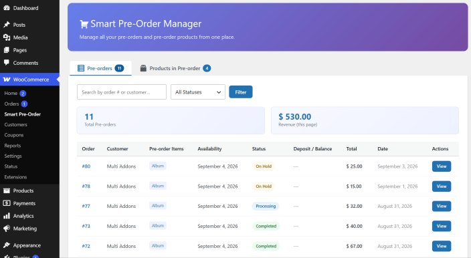
Task: Click the $ 530.00 revenue value
Action: click(x=294, y=117)
